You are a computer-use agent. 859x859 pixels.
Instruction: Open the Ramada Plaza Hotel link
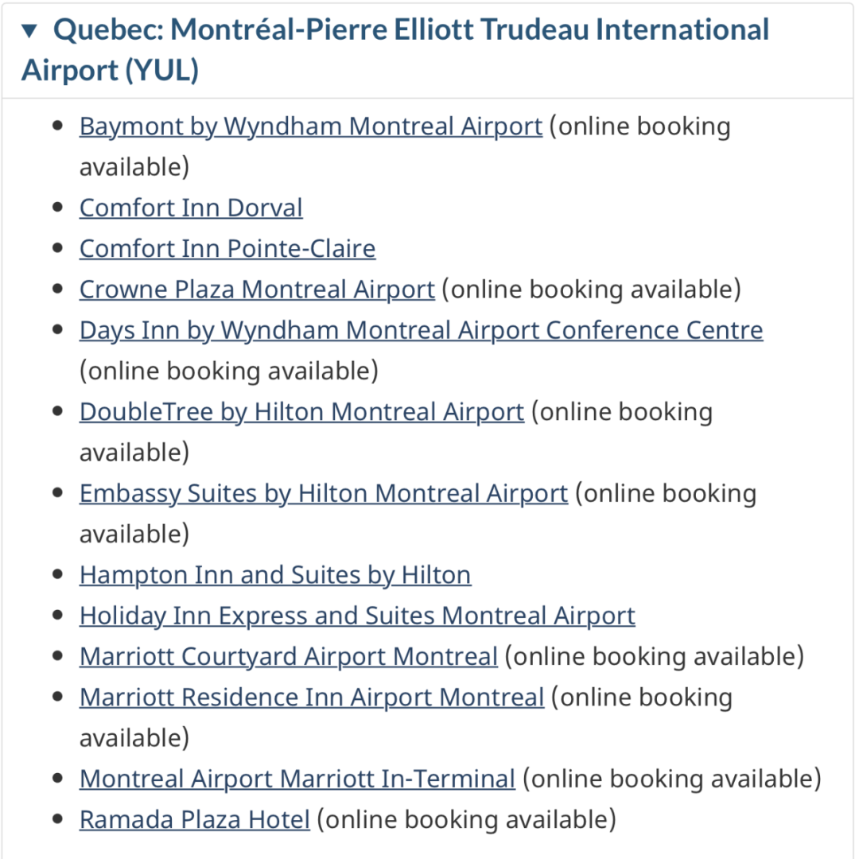coord(195,820)
